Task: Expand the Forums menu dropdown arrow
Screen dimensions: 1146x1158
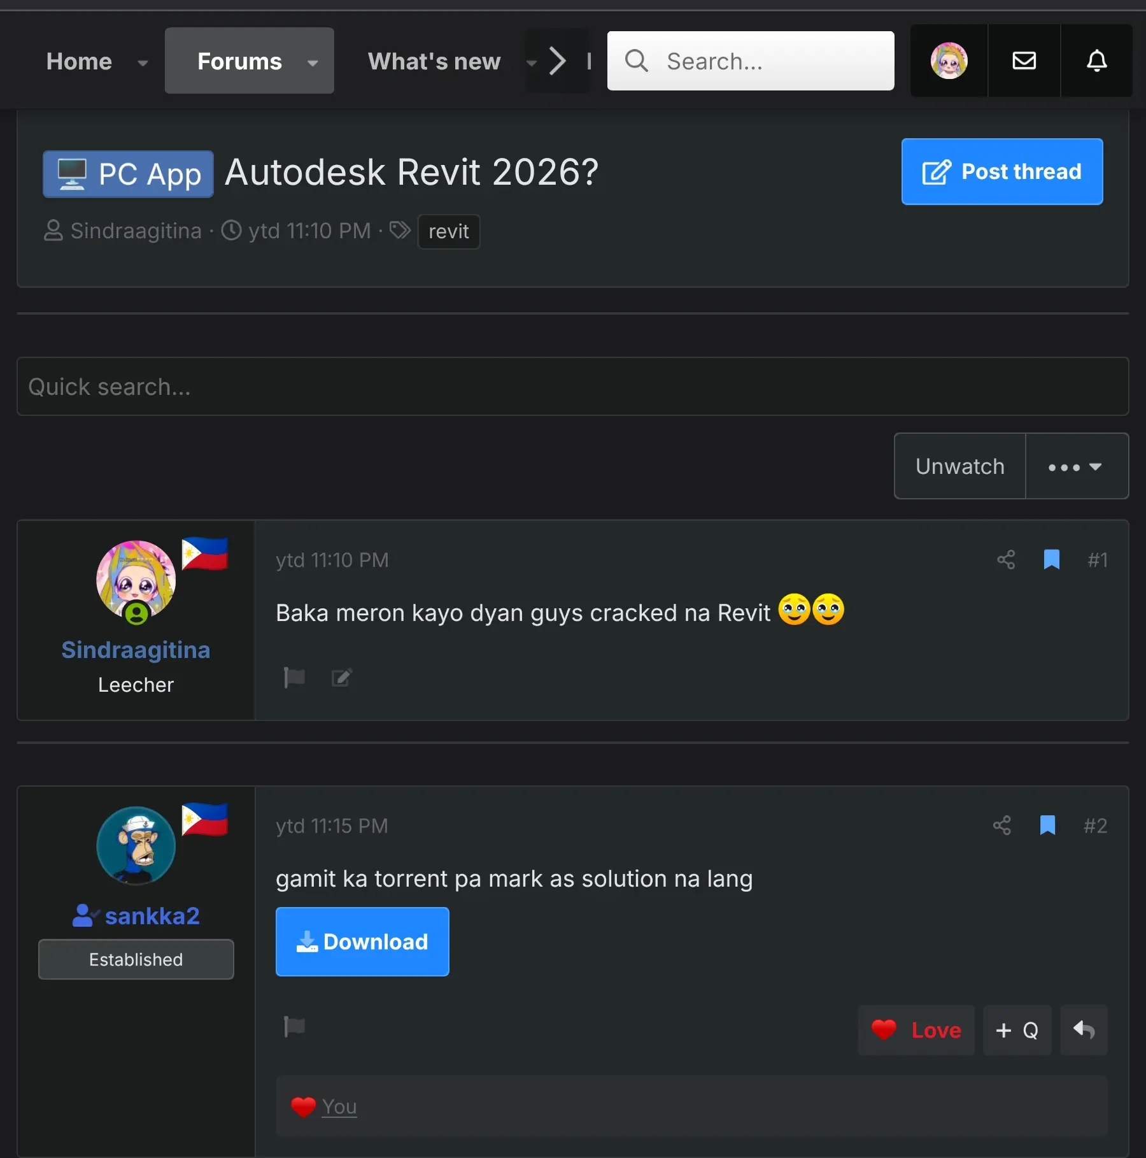Action: 313,62
